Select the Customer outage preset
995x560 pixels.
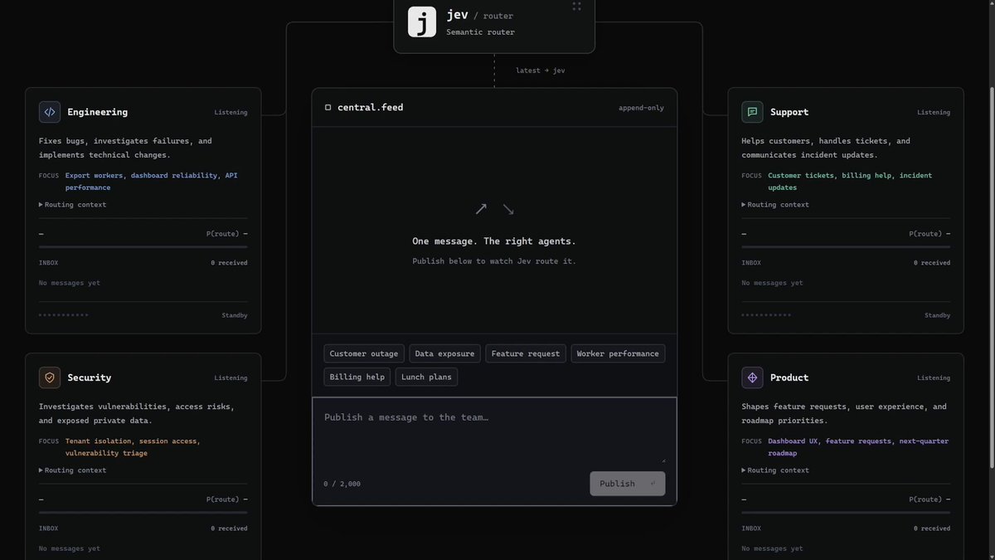pyautogui.click(x=364, y=353)
